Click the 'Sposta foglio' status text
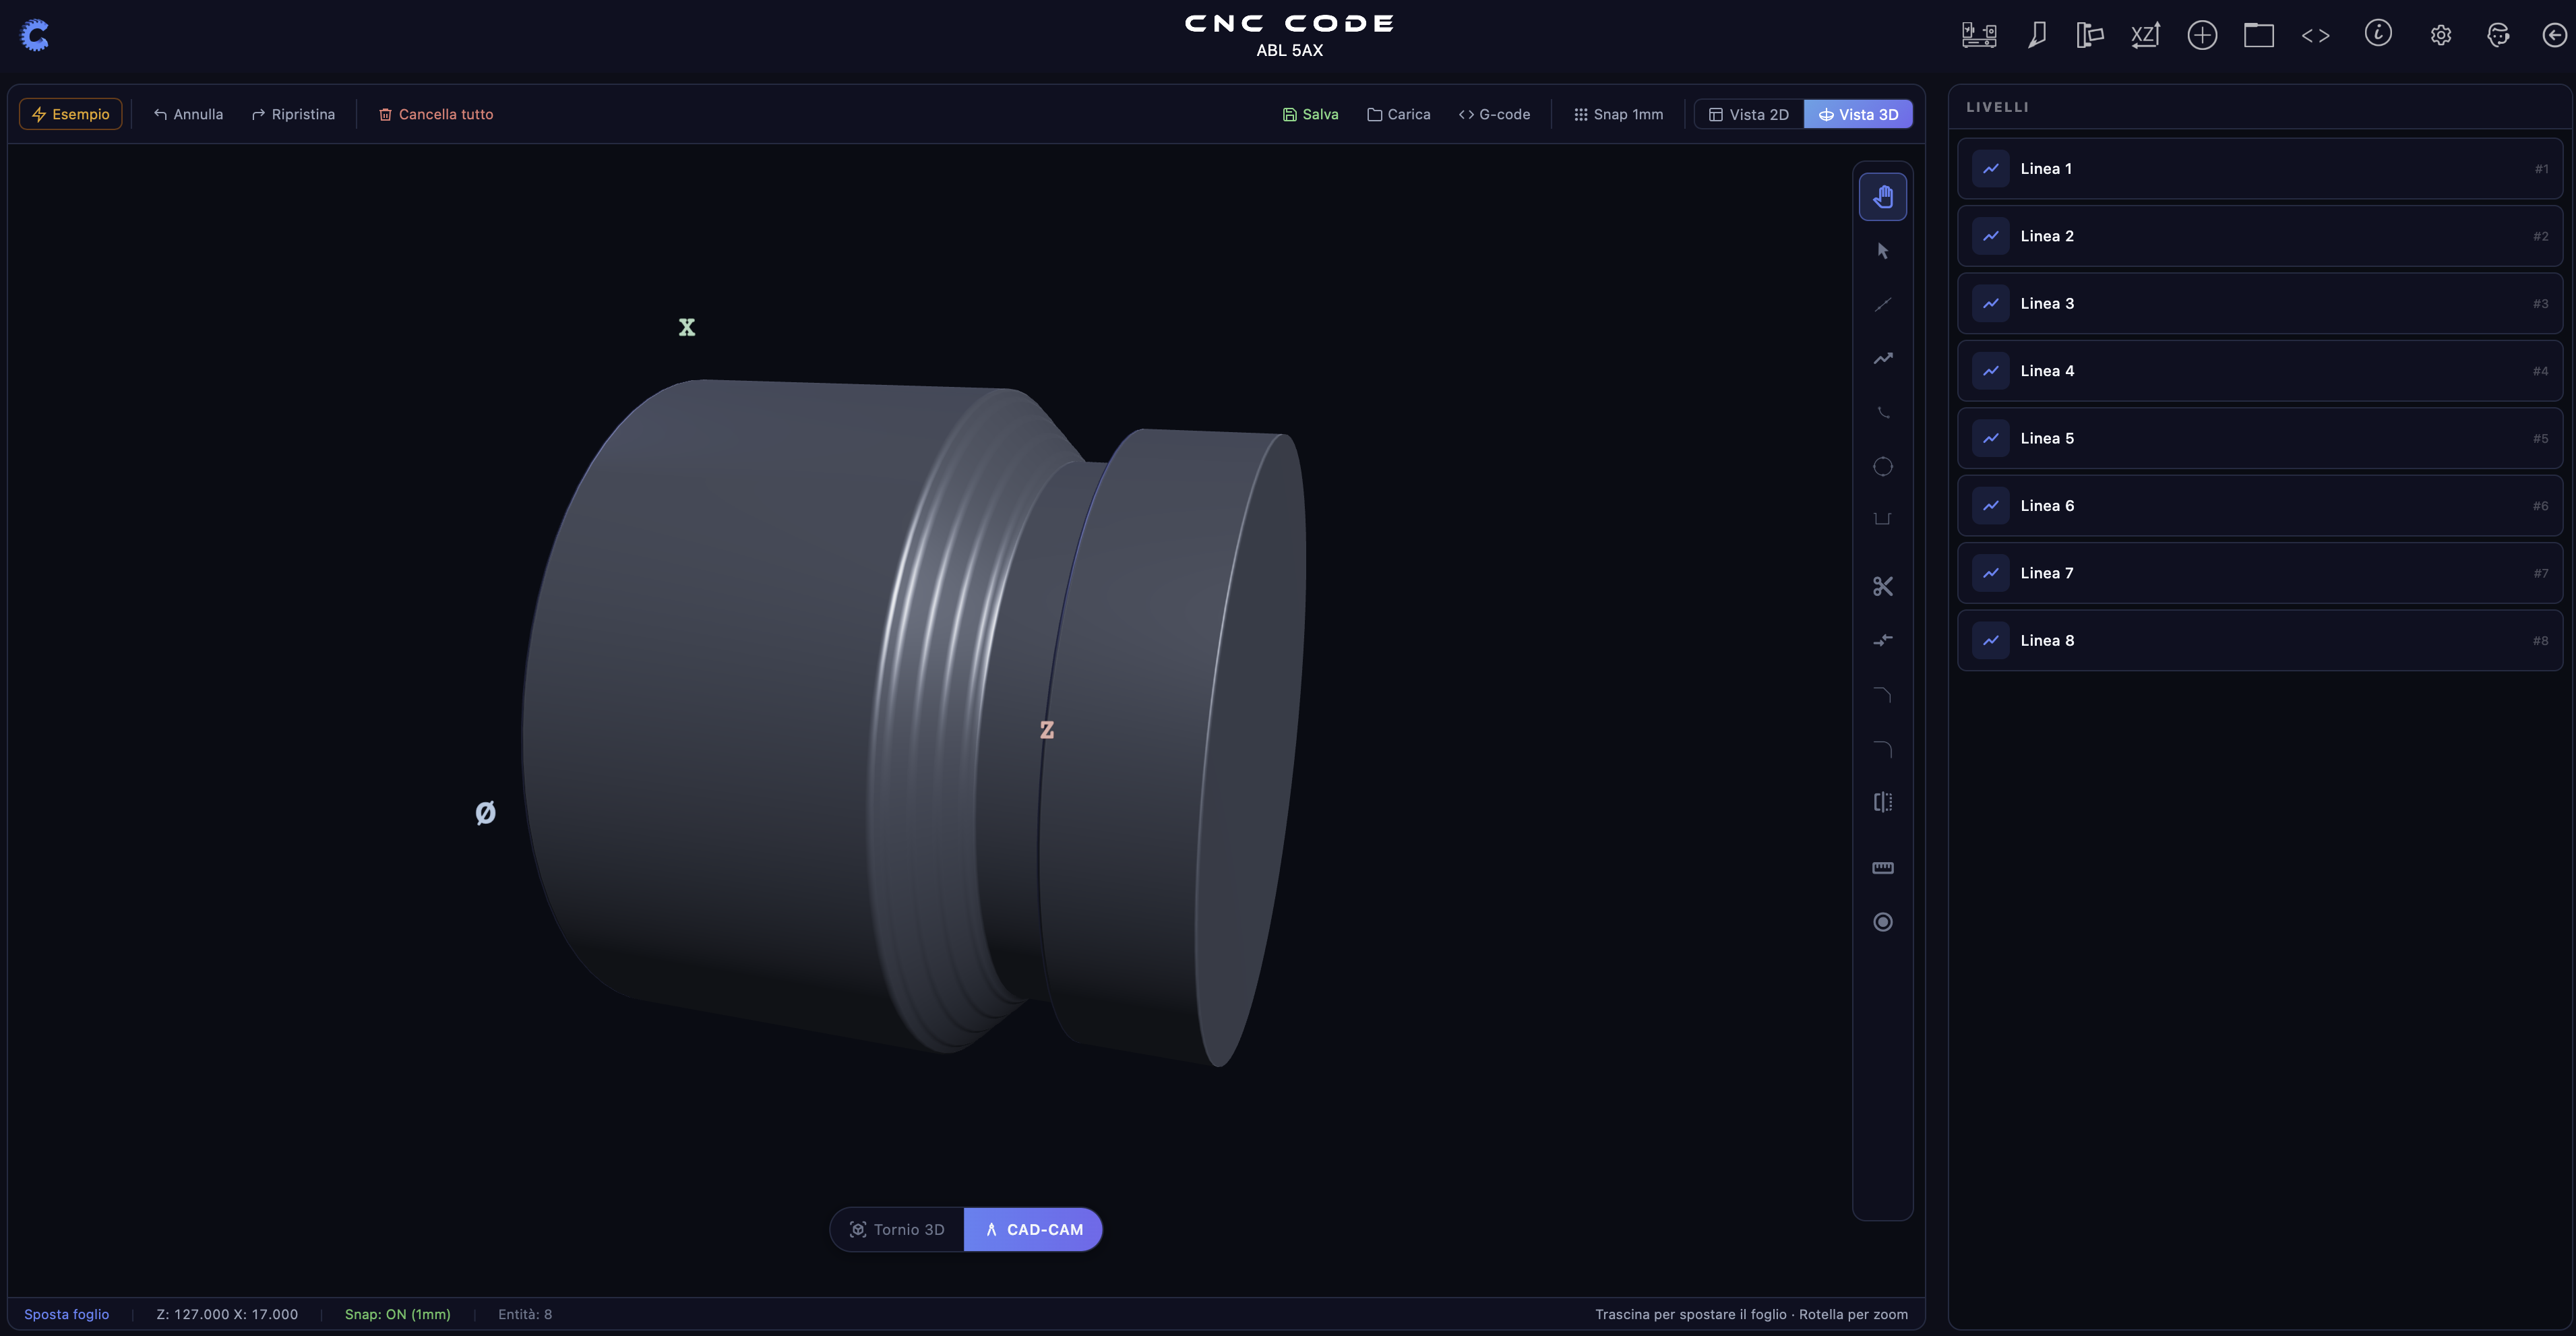Image resolution: width=2576 pixels, height=1336 pixels. [66, 1314]
